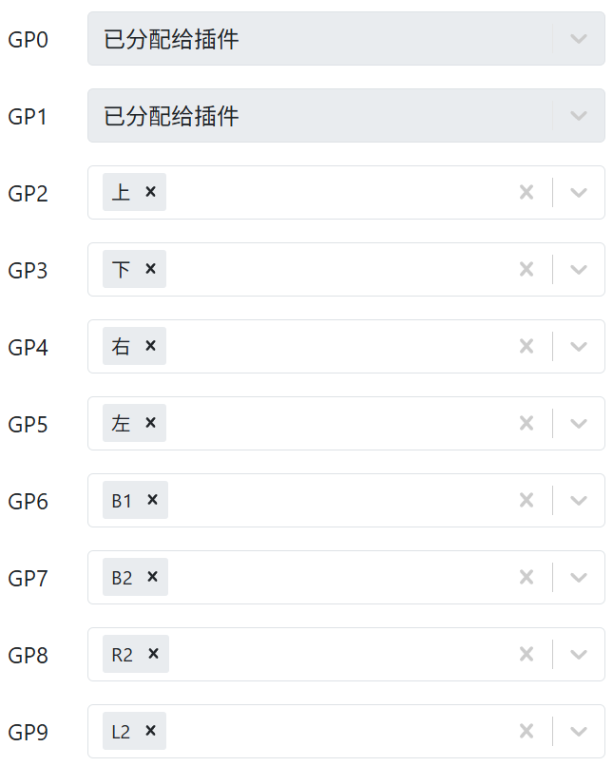Click inside the GP7 selection field
Viewport: 613px width, 766px height.
click(x=333, y=578)
